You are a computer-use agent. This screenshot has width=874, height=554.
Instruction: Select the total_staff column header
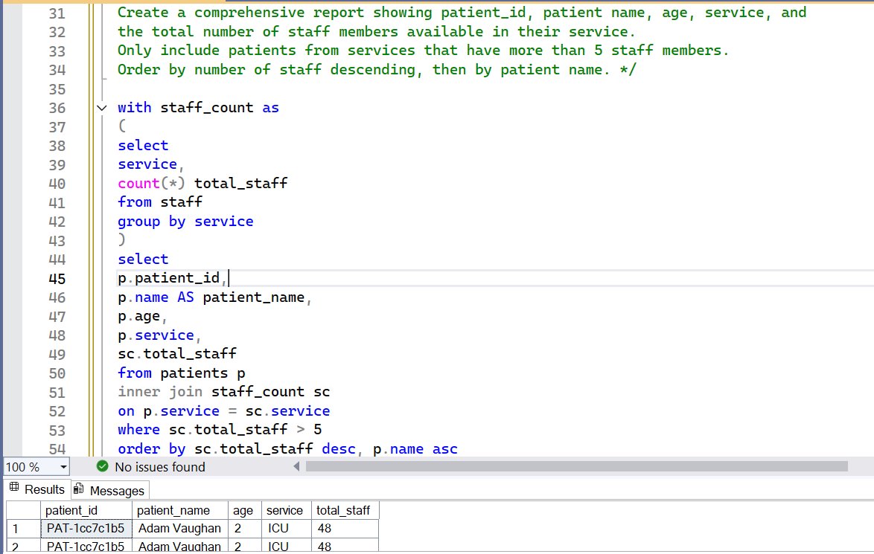(x=345, y=510)
